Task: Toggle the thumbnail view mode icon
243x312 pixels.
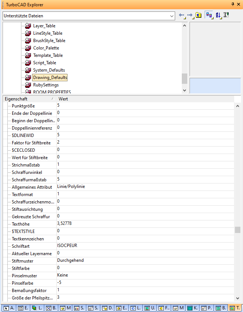Action: [x=209, y=15]
